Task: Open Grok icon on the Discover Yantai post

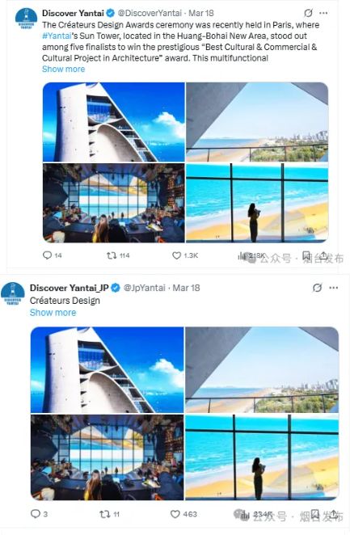Action: 308,13
